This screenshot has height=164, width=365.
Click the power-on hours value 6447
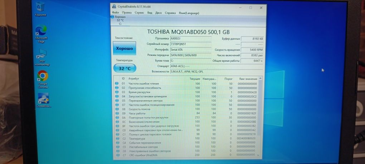pos(252,61)
